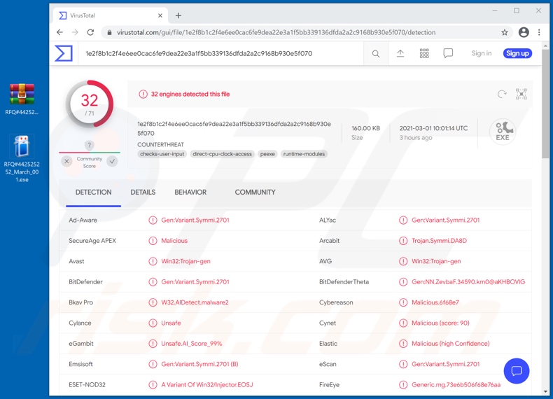
Task: Click the file hash search field
Action: [217, 53]
